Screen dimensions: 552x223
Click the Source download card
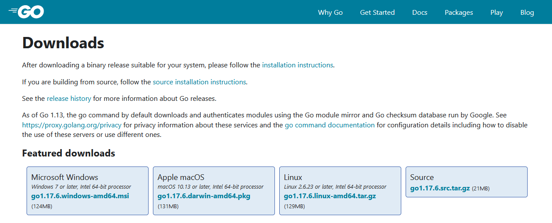tap(422, 177)
